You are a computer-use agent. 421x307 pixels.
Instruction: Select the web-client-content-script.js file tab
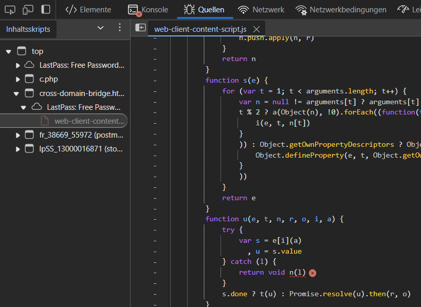[200, 29]
